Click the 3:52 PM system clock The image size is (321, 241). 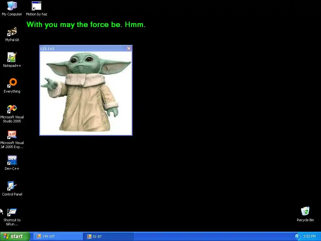(309, 237)
